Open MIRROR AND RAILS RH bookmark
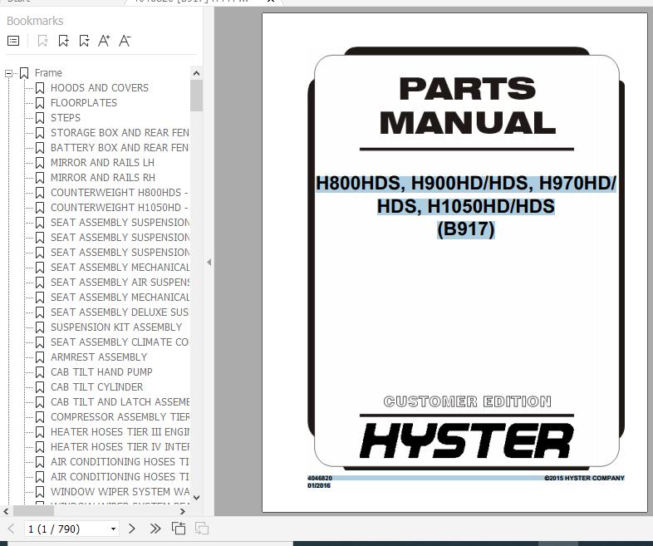 point(103,178)
